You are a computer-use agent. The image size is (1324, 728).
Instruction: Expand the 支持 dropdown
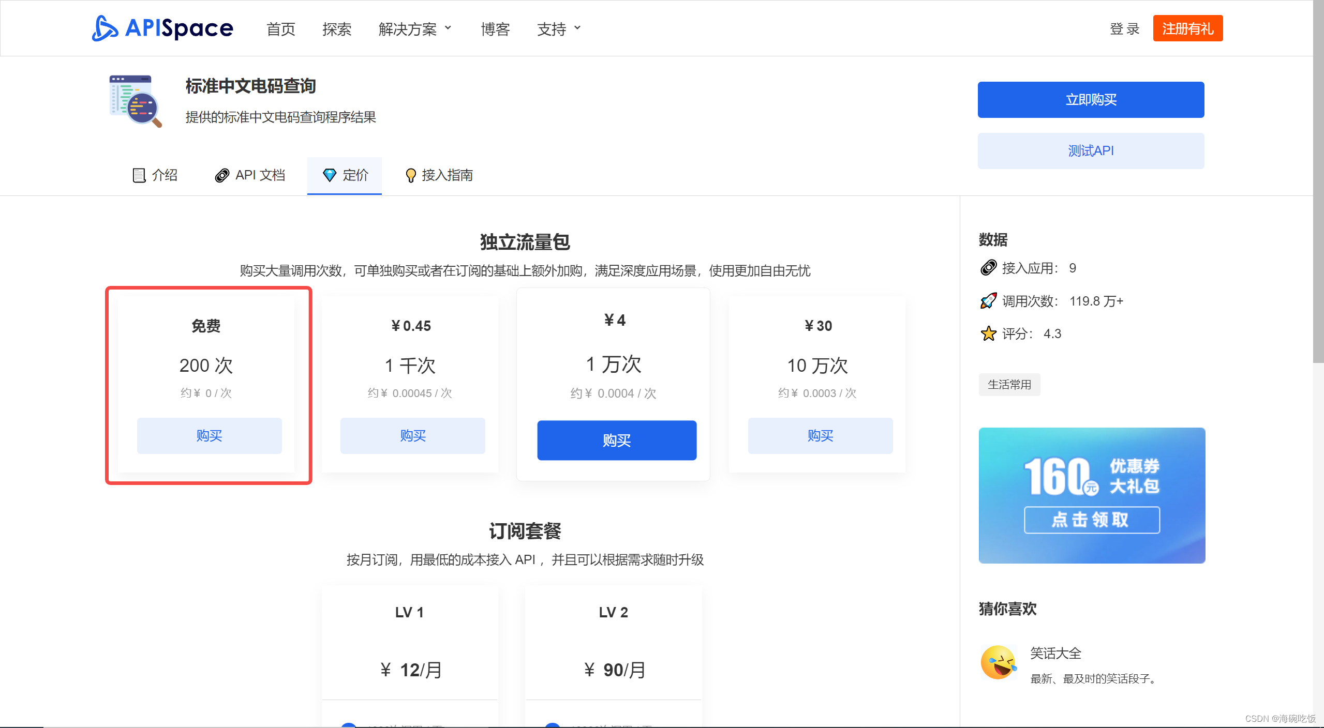pyautogui.click(x=558, y=28)
